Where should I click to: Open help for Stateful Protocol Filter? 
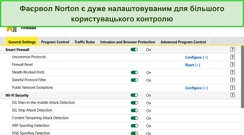(232, 80)
